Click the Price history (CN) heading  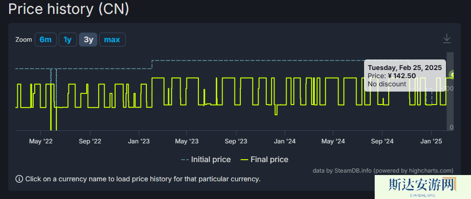[x=68, y=9]
